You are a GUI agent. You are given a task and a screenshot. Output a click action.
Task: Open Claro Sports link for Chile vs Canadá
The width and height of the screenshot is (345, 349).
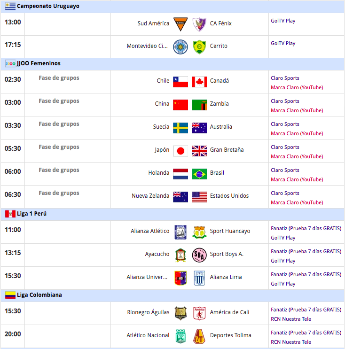[285, 78]
